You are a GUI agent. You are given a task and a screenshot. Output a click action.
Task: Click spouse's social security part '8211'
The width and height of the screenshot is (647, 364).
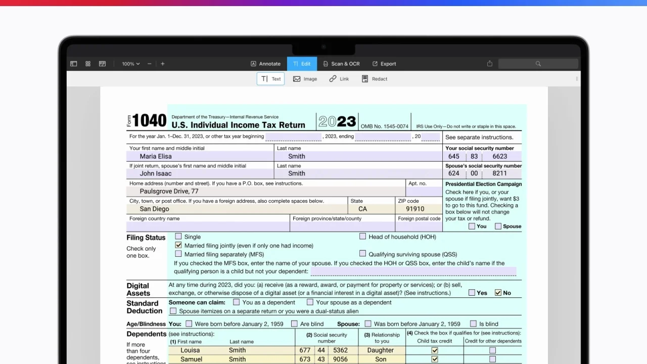pos(500,173)
